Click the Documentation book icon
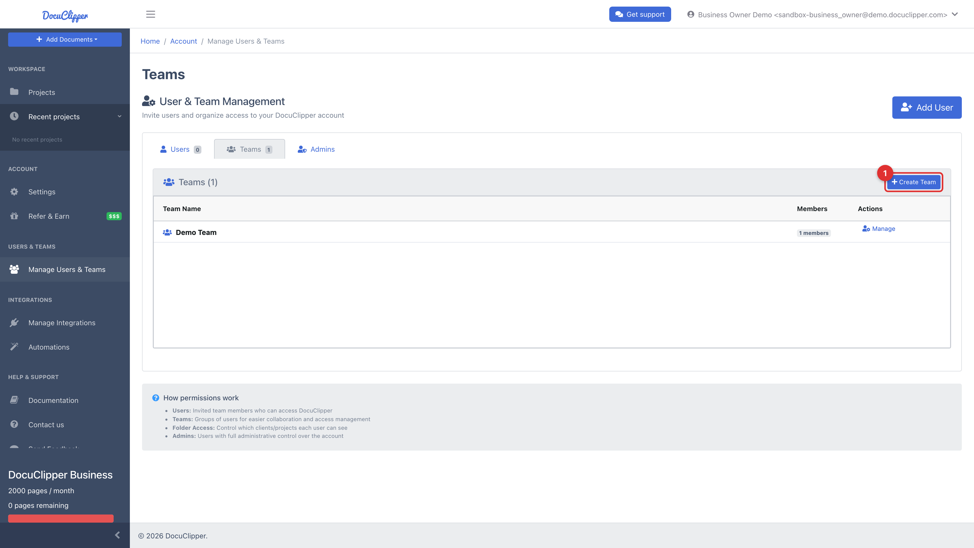Viewport: 974px width, 548px height. (14, 400)
